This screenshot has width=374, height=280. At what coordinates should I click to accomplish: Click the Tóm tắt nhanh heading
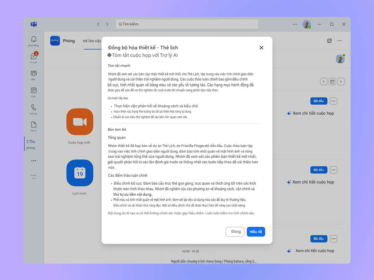coord(119,66)
